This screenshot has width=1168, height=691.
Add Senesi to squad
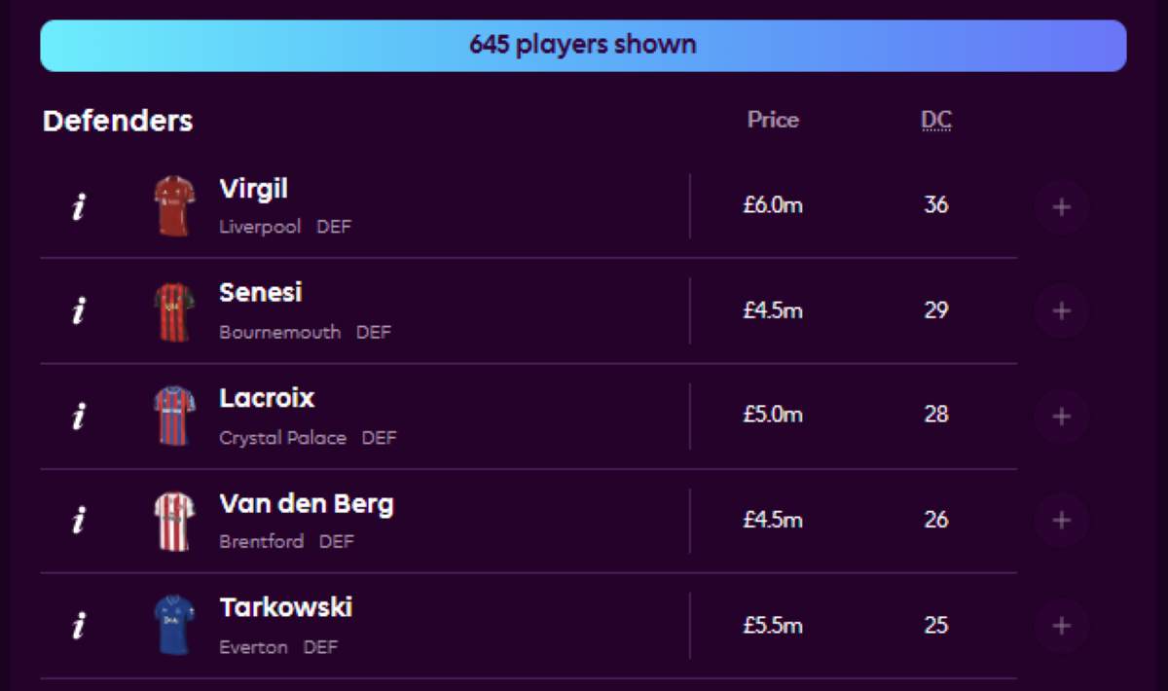tap(1061, 311)
